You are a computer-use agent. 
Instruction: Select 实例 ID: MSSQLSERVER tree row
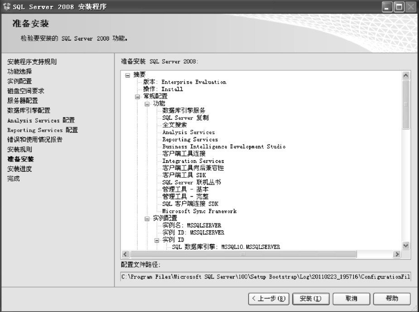[193, 232]
